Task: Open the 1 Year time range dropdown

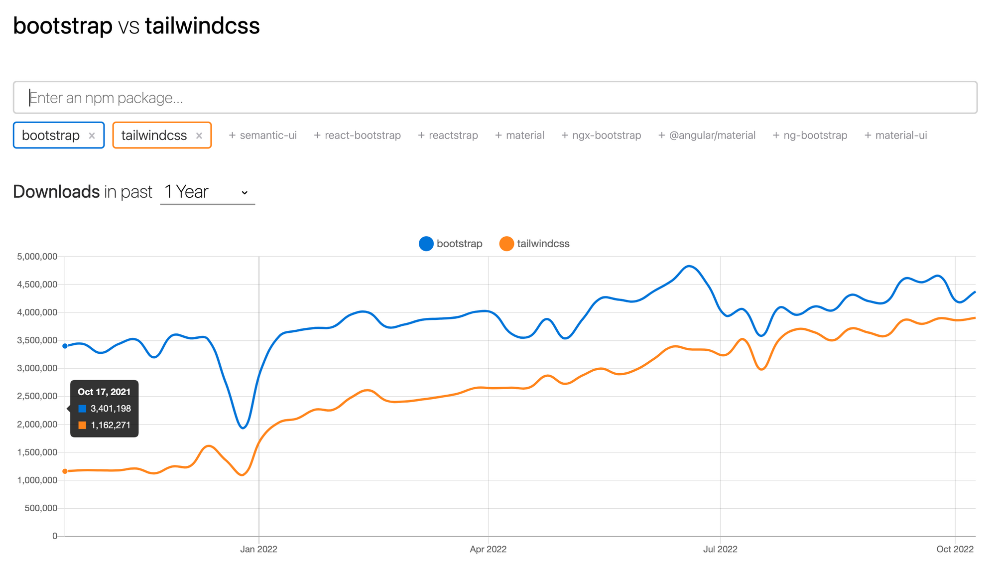Action: pos(207,192)
